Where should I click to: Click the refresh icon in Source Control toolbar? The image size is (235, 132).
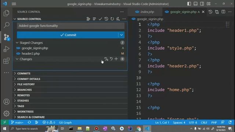112,19
